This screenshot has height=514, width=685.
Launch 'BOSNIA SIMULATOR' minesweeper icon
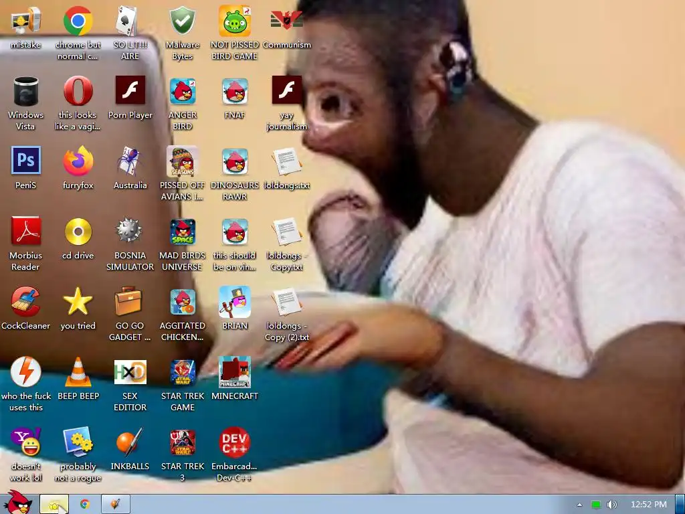(x=129, y=230)
